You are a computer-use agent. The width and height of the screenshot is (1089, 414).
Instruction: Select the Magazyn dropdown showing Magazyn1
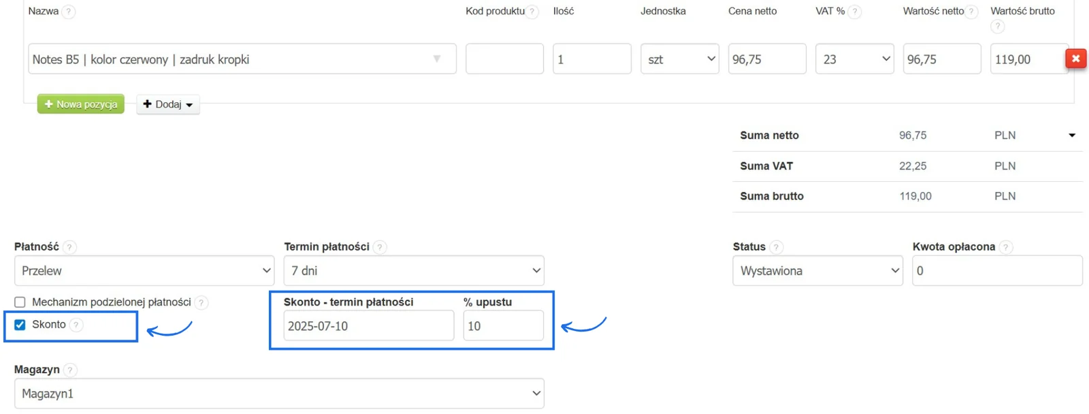(279, 394)
